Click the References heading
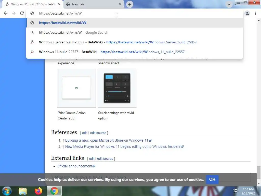This screenshot has width=261, height=196. point(64,132)
